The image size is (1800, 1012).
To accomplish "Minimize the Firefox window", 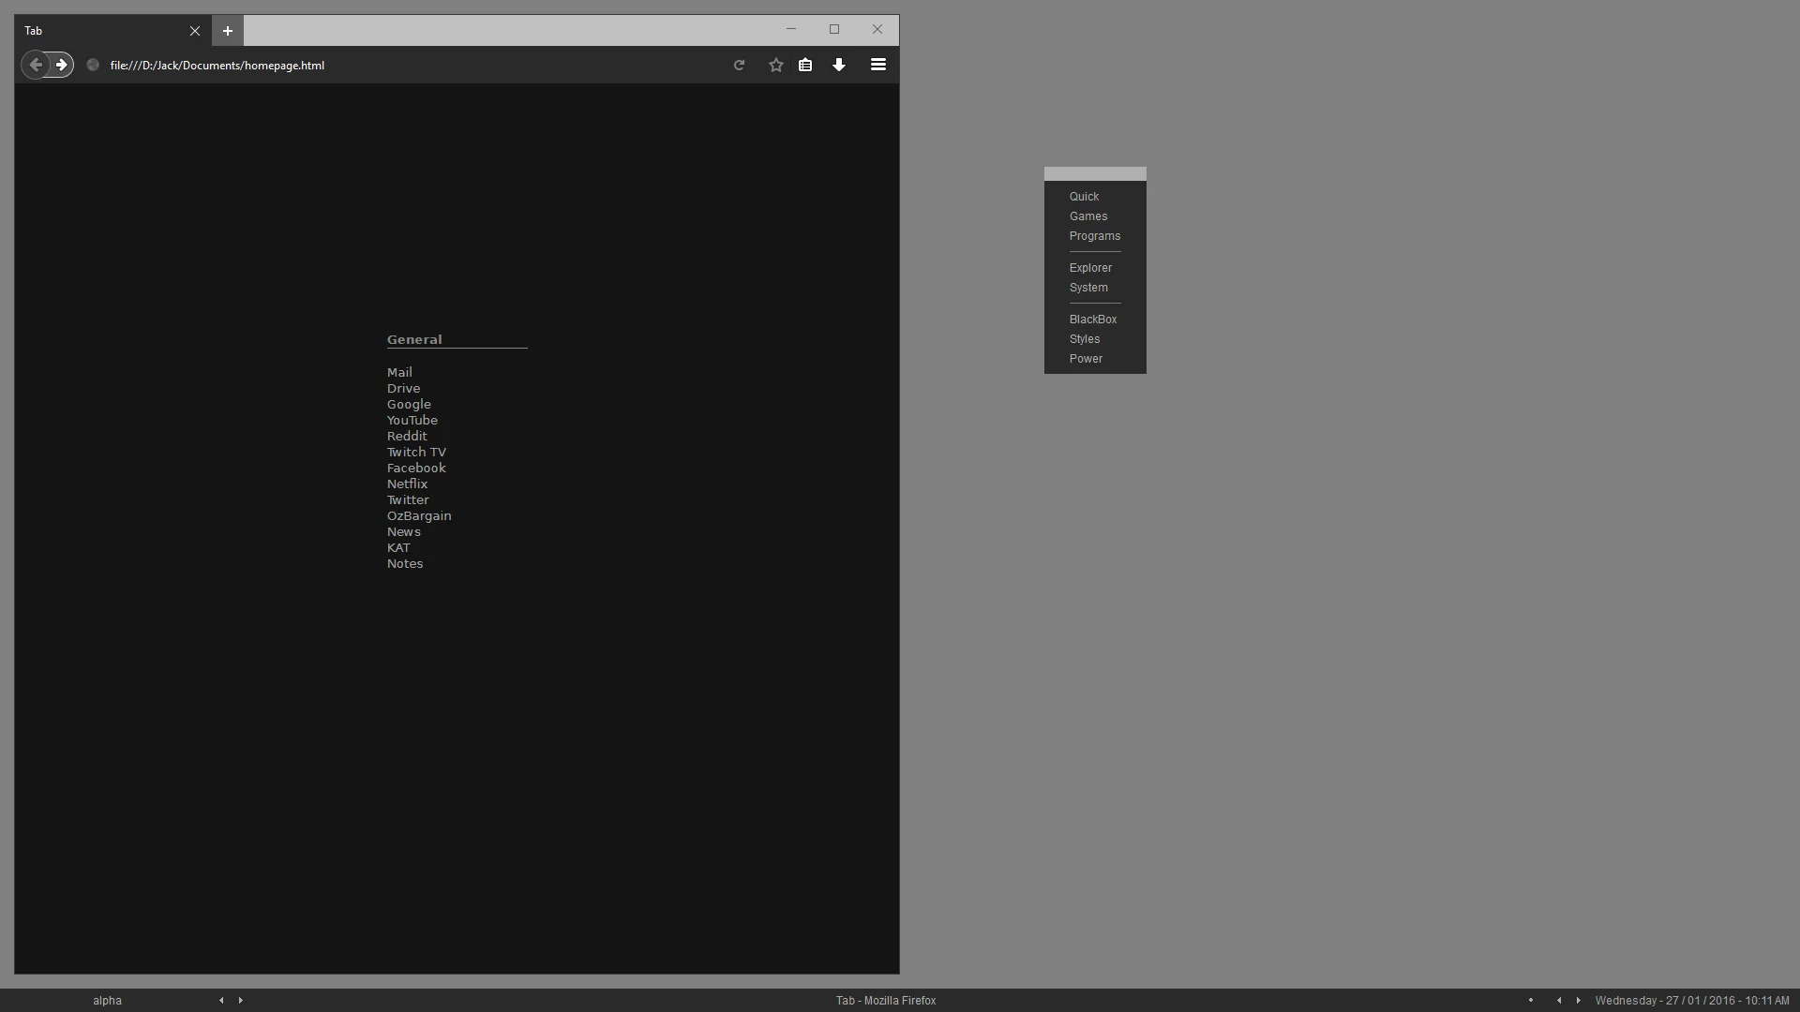I will click(791, 29).
